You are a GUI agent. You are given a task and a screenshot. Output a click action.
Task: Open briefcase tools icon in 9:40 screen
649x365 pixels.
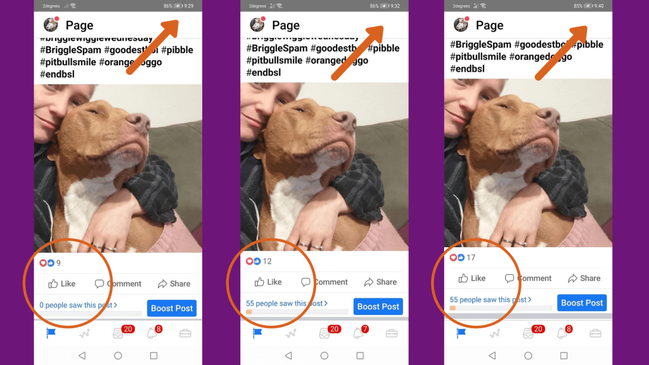coord(595,333)
